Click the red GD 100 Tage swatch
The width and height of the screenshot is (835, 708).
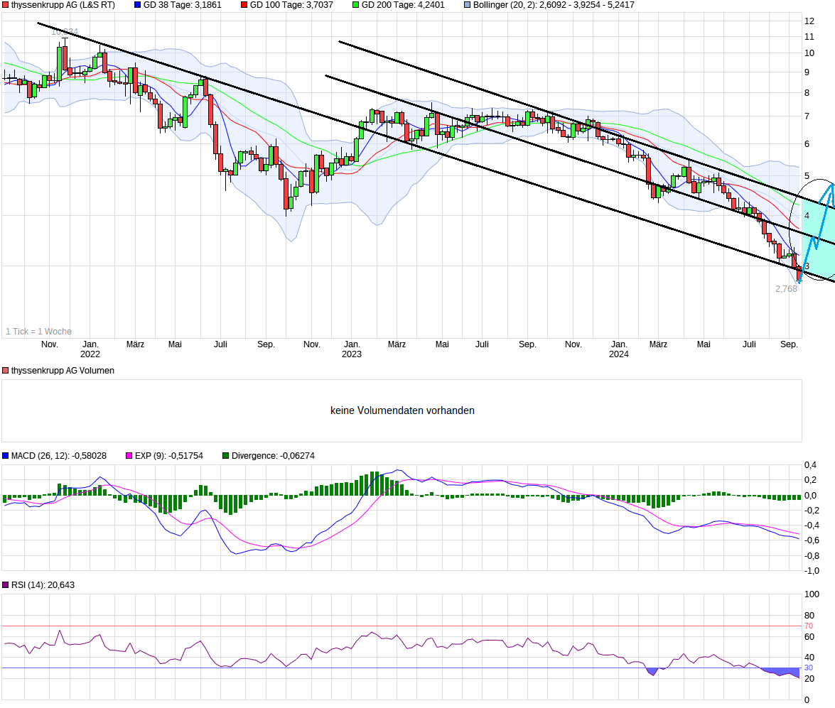pos(244,5)
